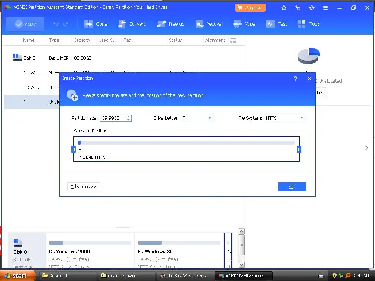Open the Recover tool
375x281 pixels.
click(209, 24)
